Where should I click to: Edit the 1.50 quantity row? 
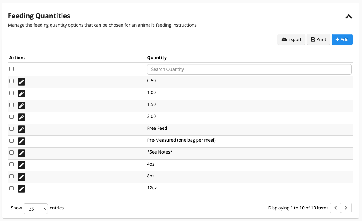pyautogui.click(x=21, y=105)
